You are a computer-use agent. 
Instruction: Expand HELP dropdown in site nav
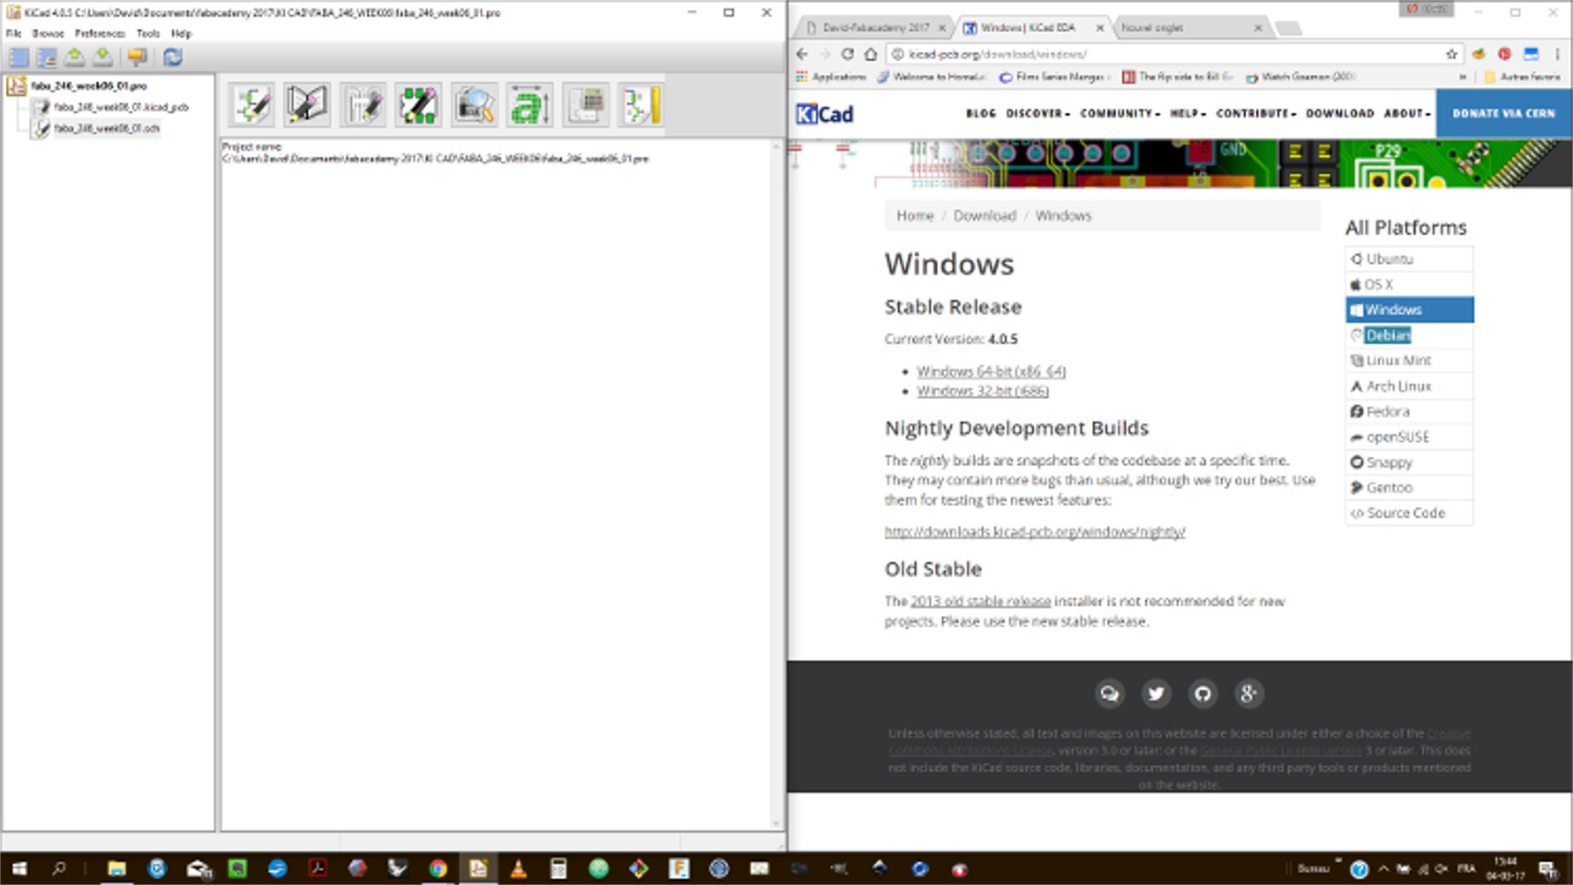(1188, 113)
